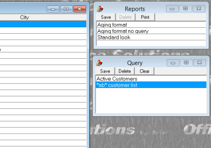Maximize the Reports window
Image resolution: width=211 pixels, height=148 pixels.
click(x=186, y=9)
